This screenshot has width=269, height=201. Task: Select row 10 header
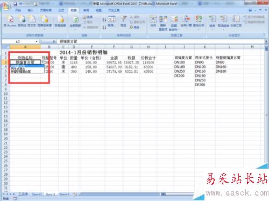click(6, 94)
